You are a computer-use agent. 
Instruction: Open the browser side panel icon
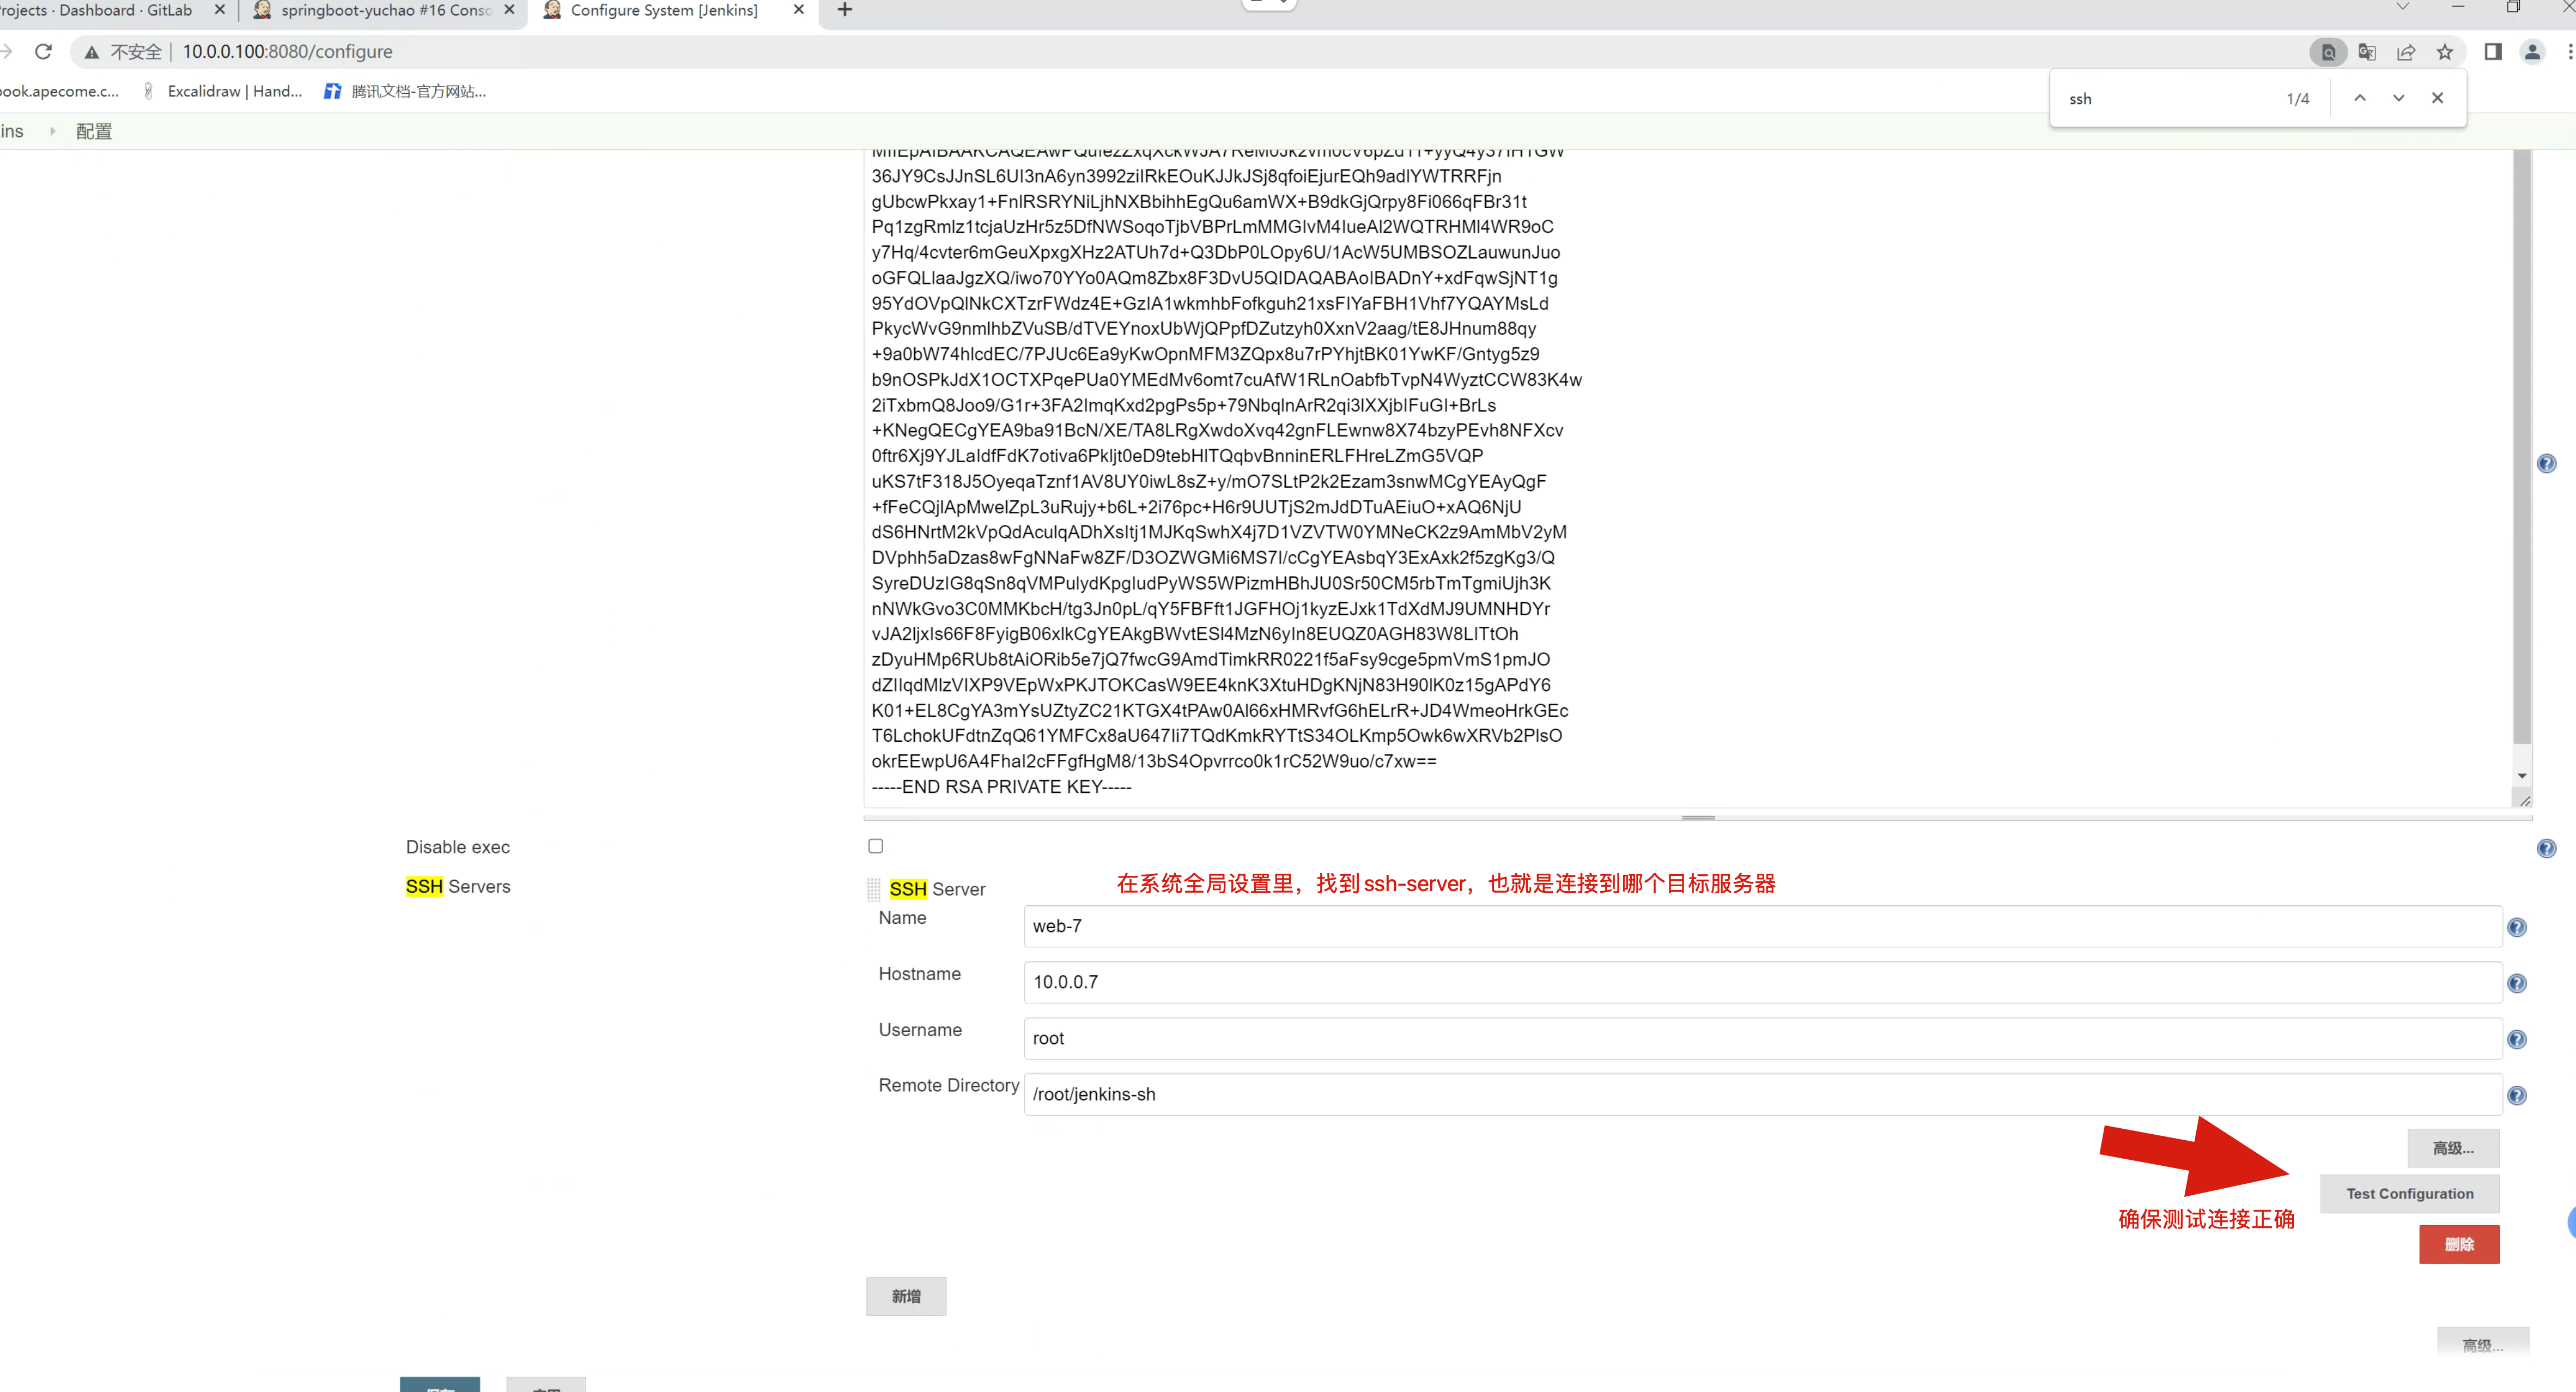(2492, 52)
